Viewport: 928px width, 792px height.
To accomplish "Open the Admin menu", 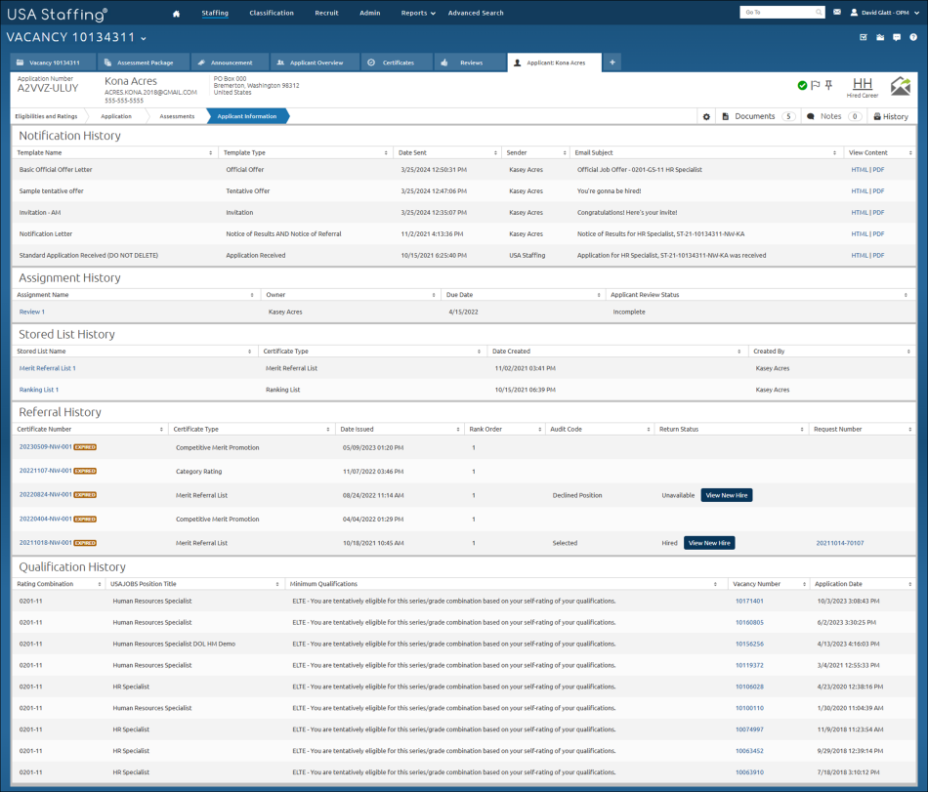I will (370, 13).
